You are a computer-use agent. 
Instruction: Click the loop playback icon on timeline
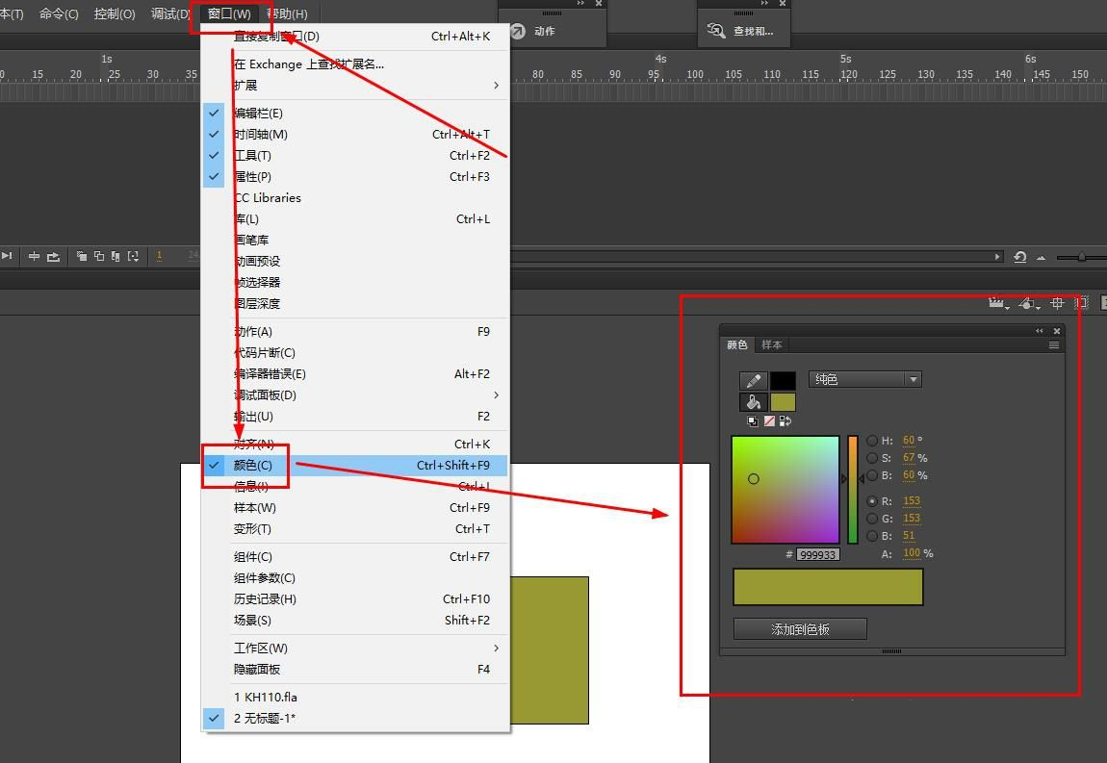tap(53, 256)
